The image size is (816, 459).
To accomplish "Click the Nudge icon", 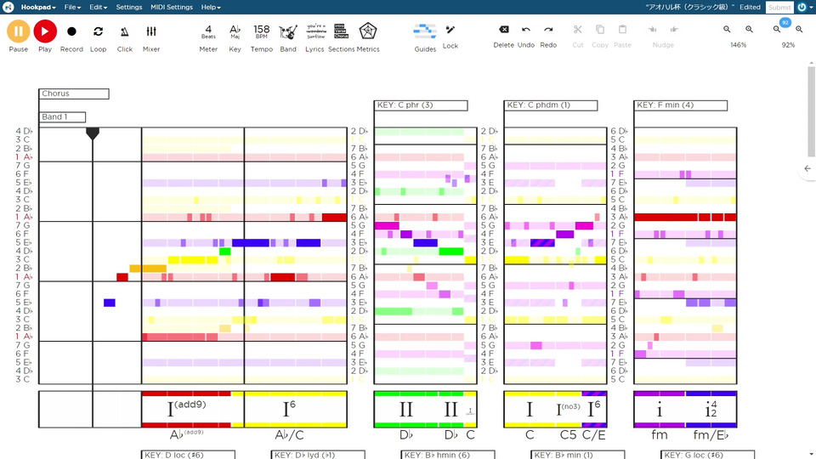I will (663, 30).
